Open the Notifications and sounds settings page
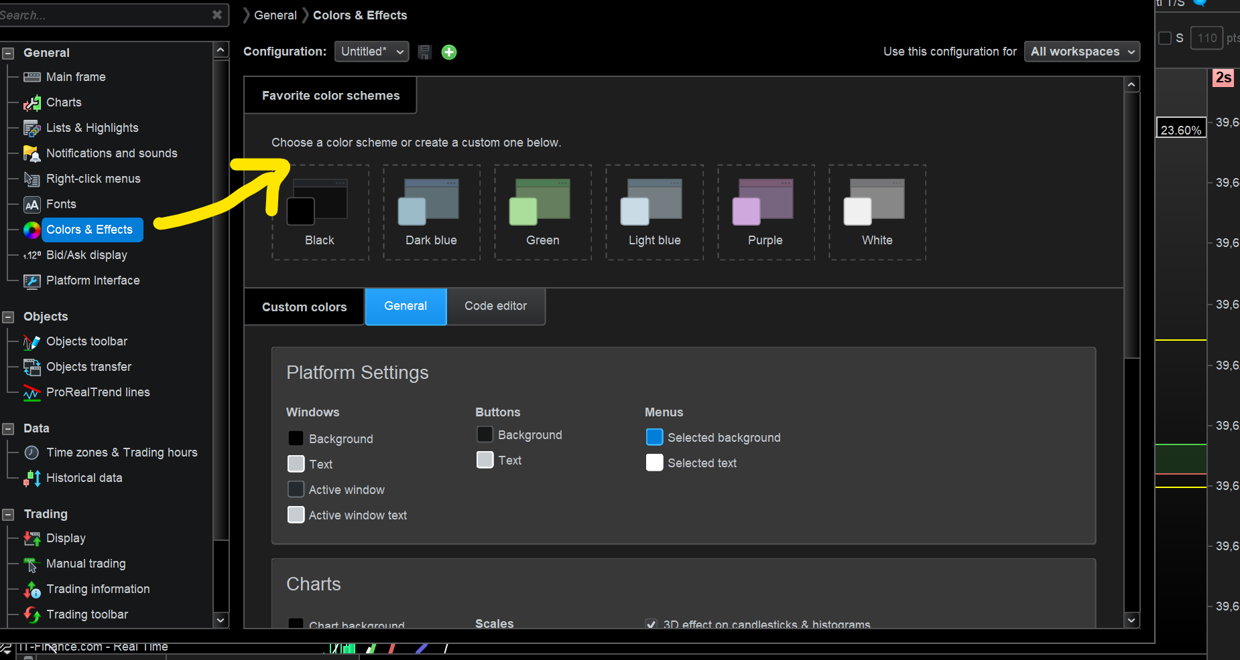The height and width of the screenshot is (660, 1240). pos(112,153)
